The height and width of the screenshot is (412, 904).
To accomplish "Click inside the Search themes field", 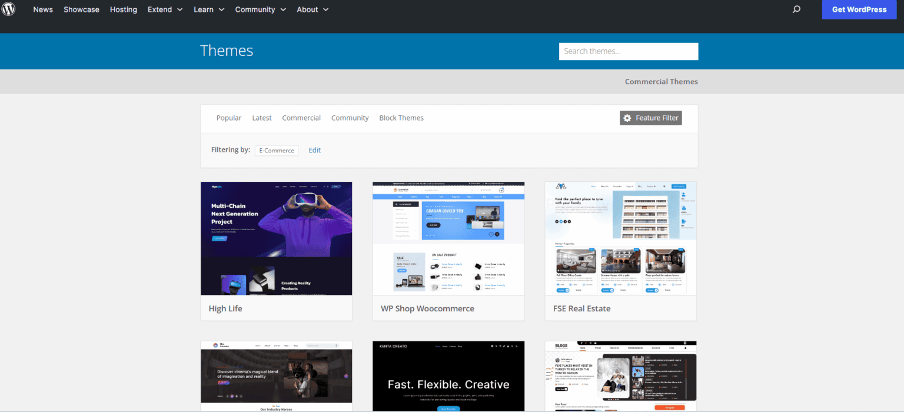I will pyautogui.click(x=628, y=51).
